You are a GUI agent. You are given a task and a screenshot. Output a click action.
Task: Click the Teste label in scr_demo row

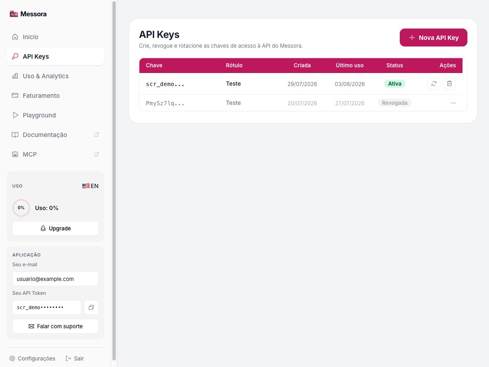click(x=233, y=84)
